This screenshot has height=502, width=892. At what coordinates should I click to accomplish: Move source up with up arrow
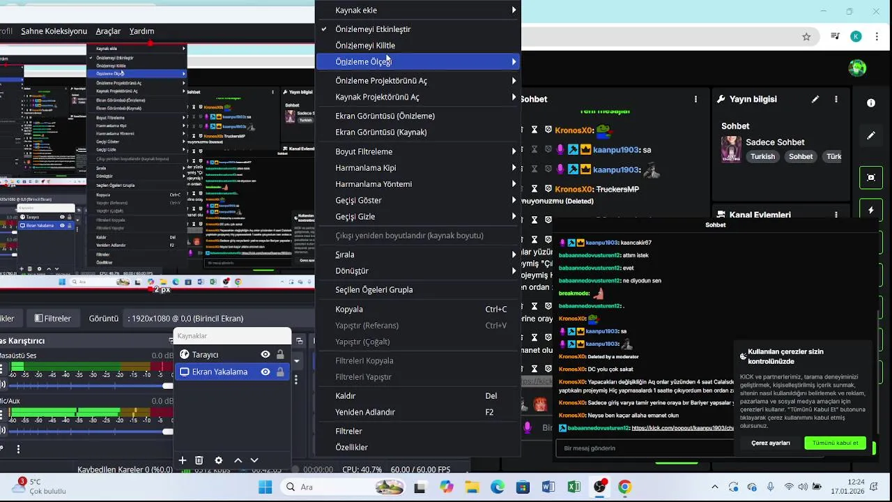238,460
